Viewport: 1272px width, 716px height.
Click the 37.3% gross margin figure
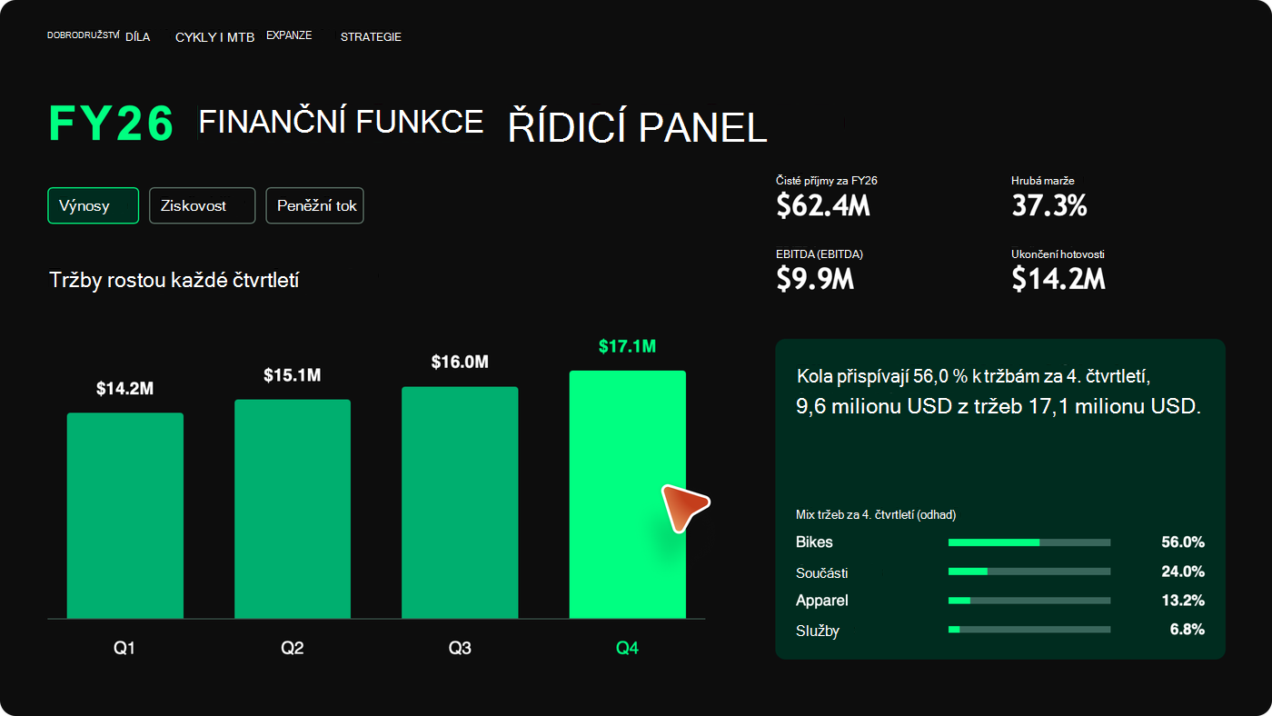(x=1049, y=206)
